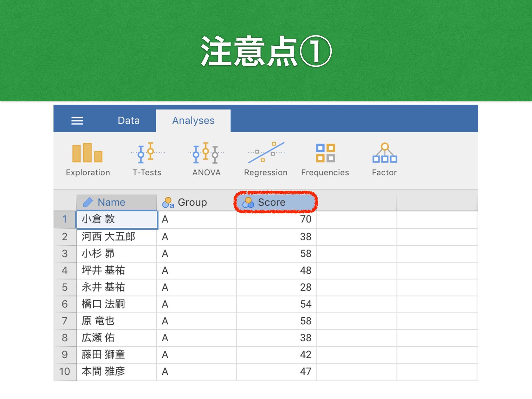This screenshot has width=532, height=399.
Task: Select the Score column header
Action: (276, 202)
